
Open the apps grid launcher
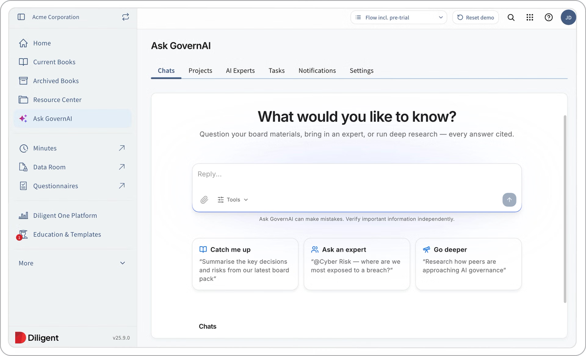click(530, 18)
